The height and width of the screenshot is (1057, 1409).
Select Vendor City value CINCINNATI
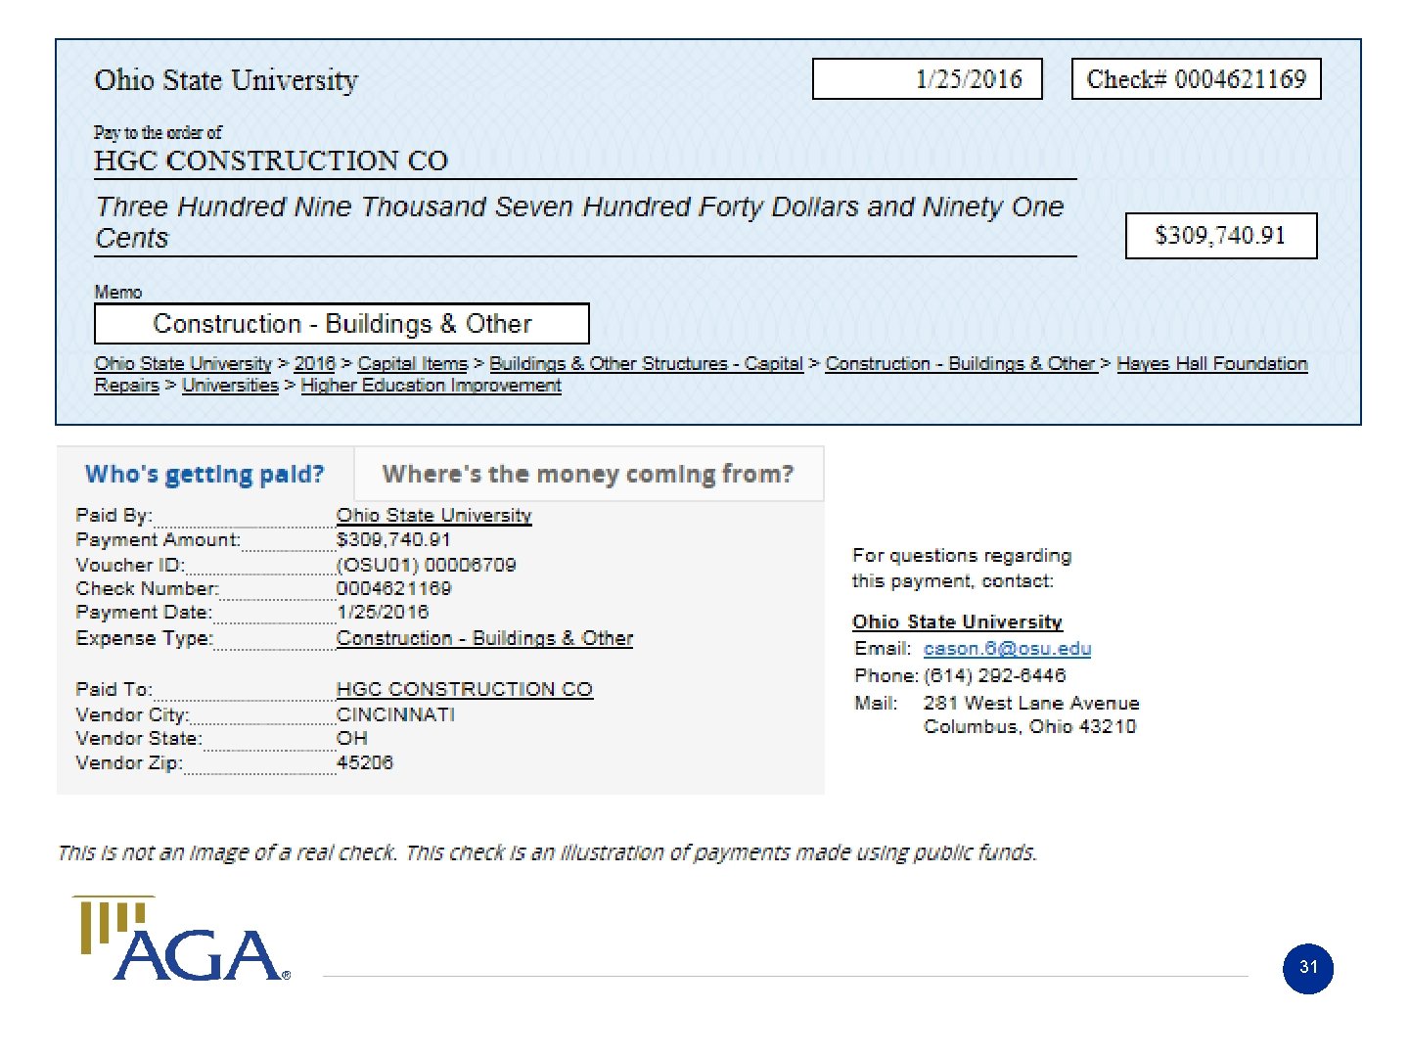click(395, 714)
